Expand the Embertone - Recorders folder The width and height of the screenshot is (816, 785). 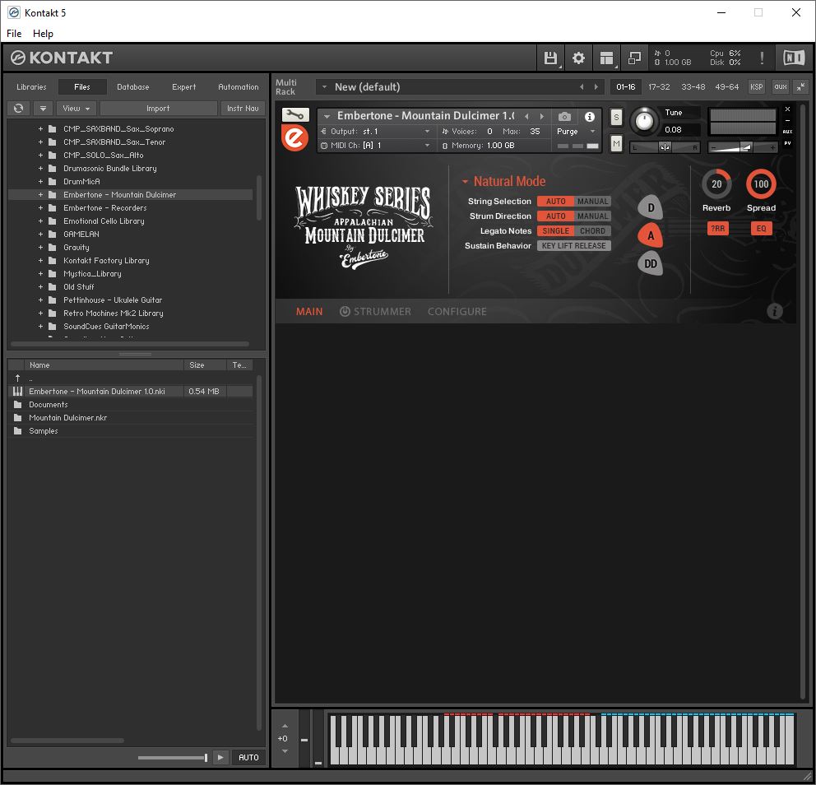pos(40,207)
